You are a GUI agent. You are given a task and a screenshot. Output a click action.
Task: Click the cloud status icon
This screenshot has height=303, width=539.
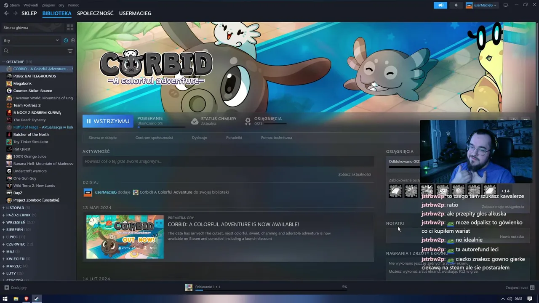pyautogui.click(x=195, y=121)
